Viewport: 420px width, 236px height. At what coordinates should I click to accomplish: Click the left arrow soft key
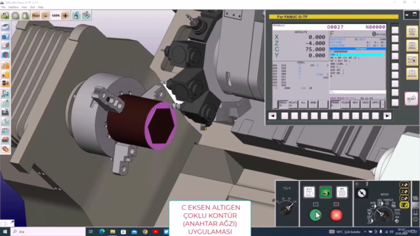pos(272,116)
